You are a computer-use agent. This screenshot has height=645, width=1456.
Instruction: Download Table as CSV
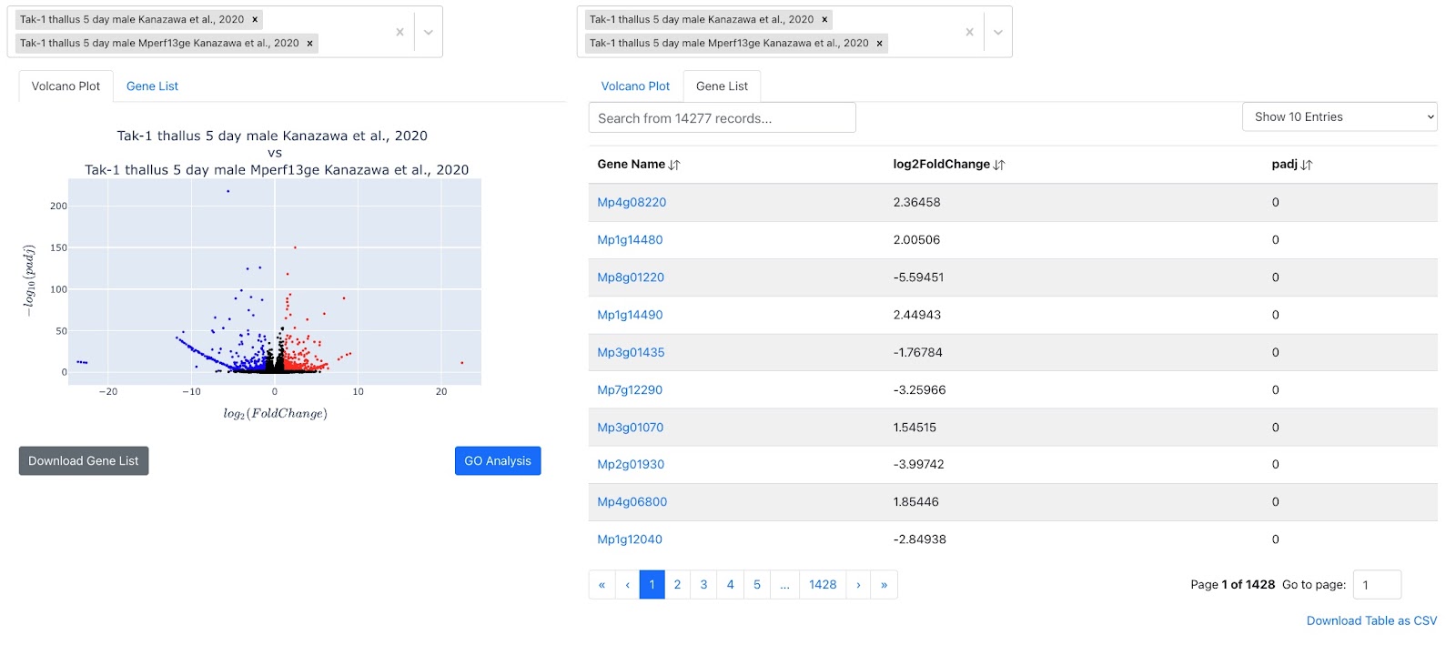coord(1371,620)
